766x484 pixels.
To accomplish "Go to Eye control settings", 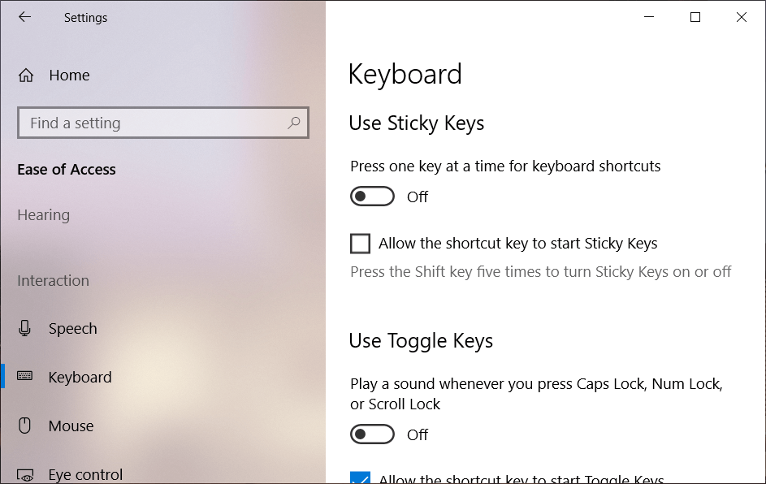I will pos(85,474).
